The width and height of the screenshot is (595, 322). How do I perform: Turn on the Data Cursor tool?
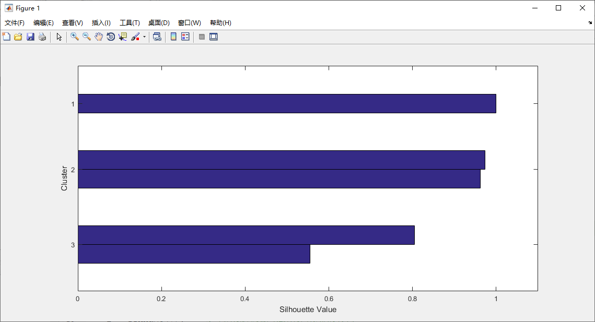123,37
